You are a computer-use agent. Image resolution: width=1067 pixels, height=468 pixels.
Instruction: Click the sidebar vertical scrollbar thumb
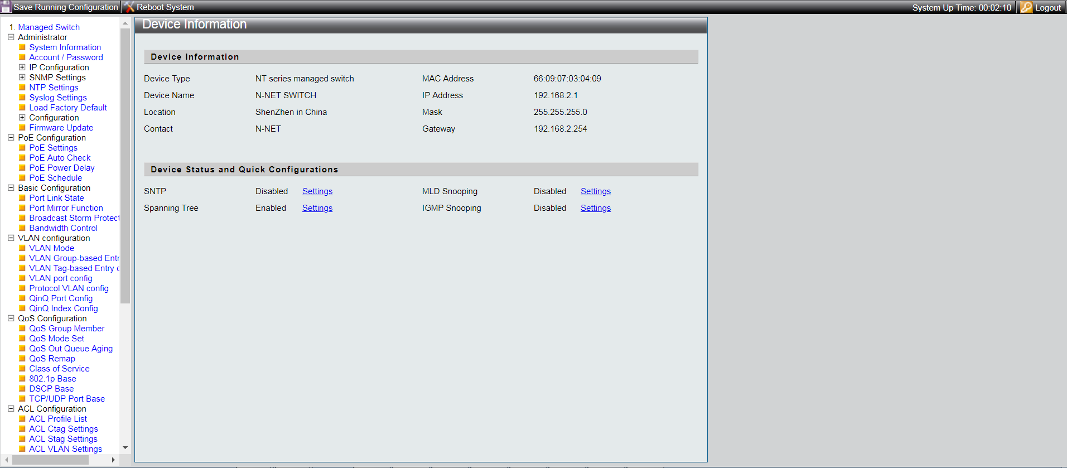click(125, 166)
